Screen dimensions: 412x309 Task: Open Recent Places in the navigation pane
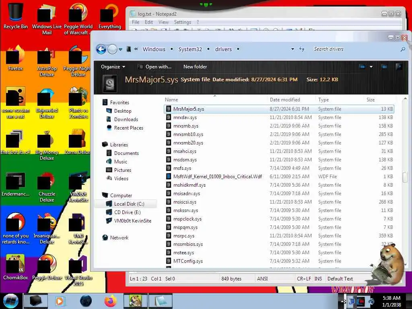pos(128,128)
